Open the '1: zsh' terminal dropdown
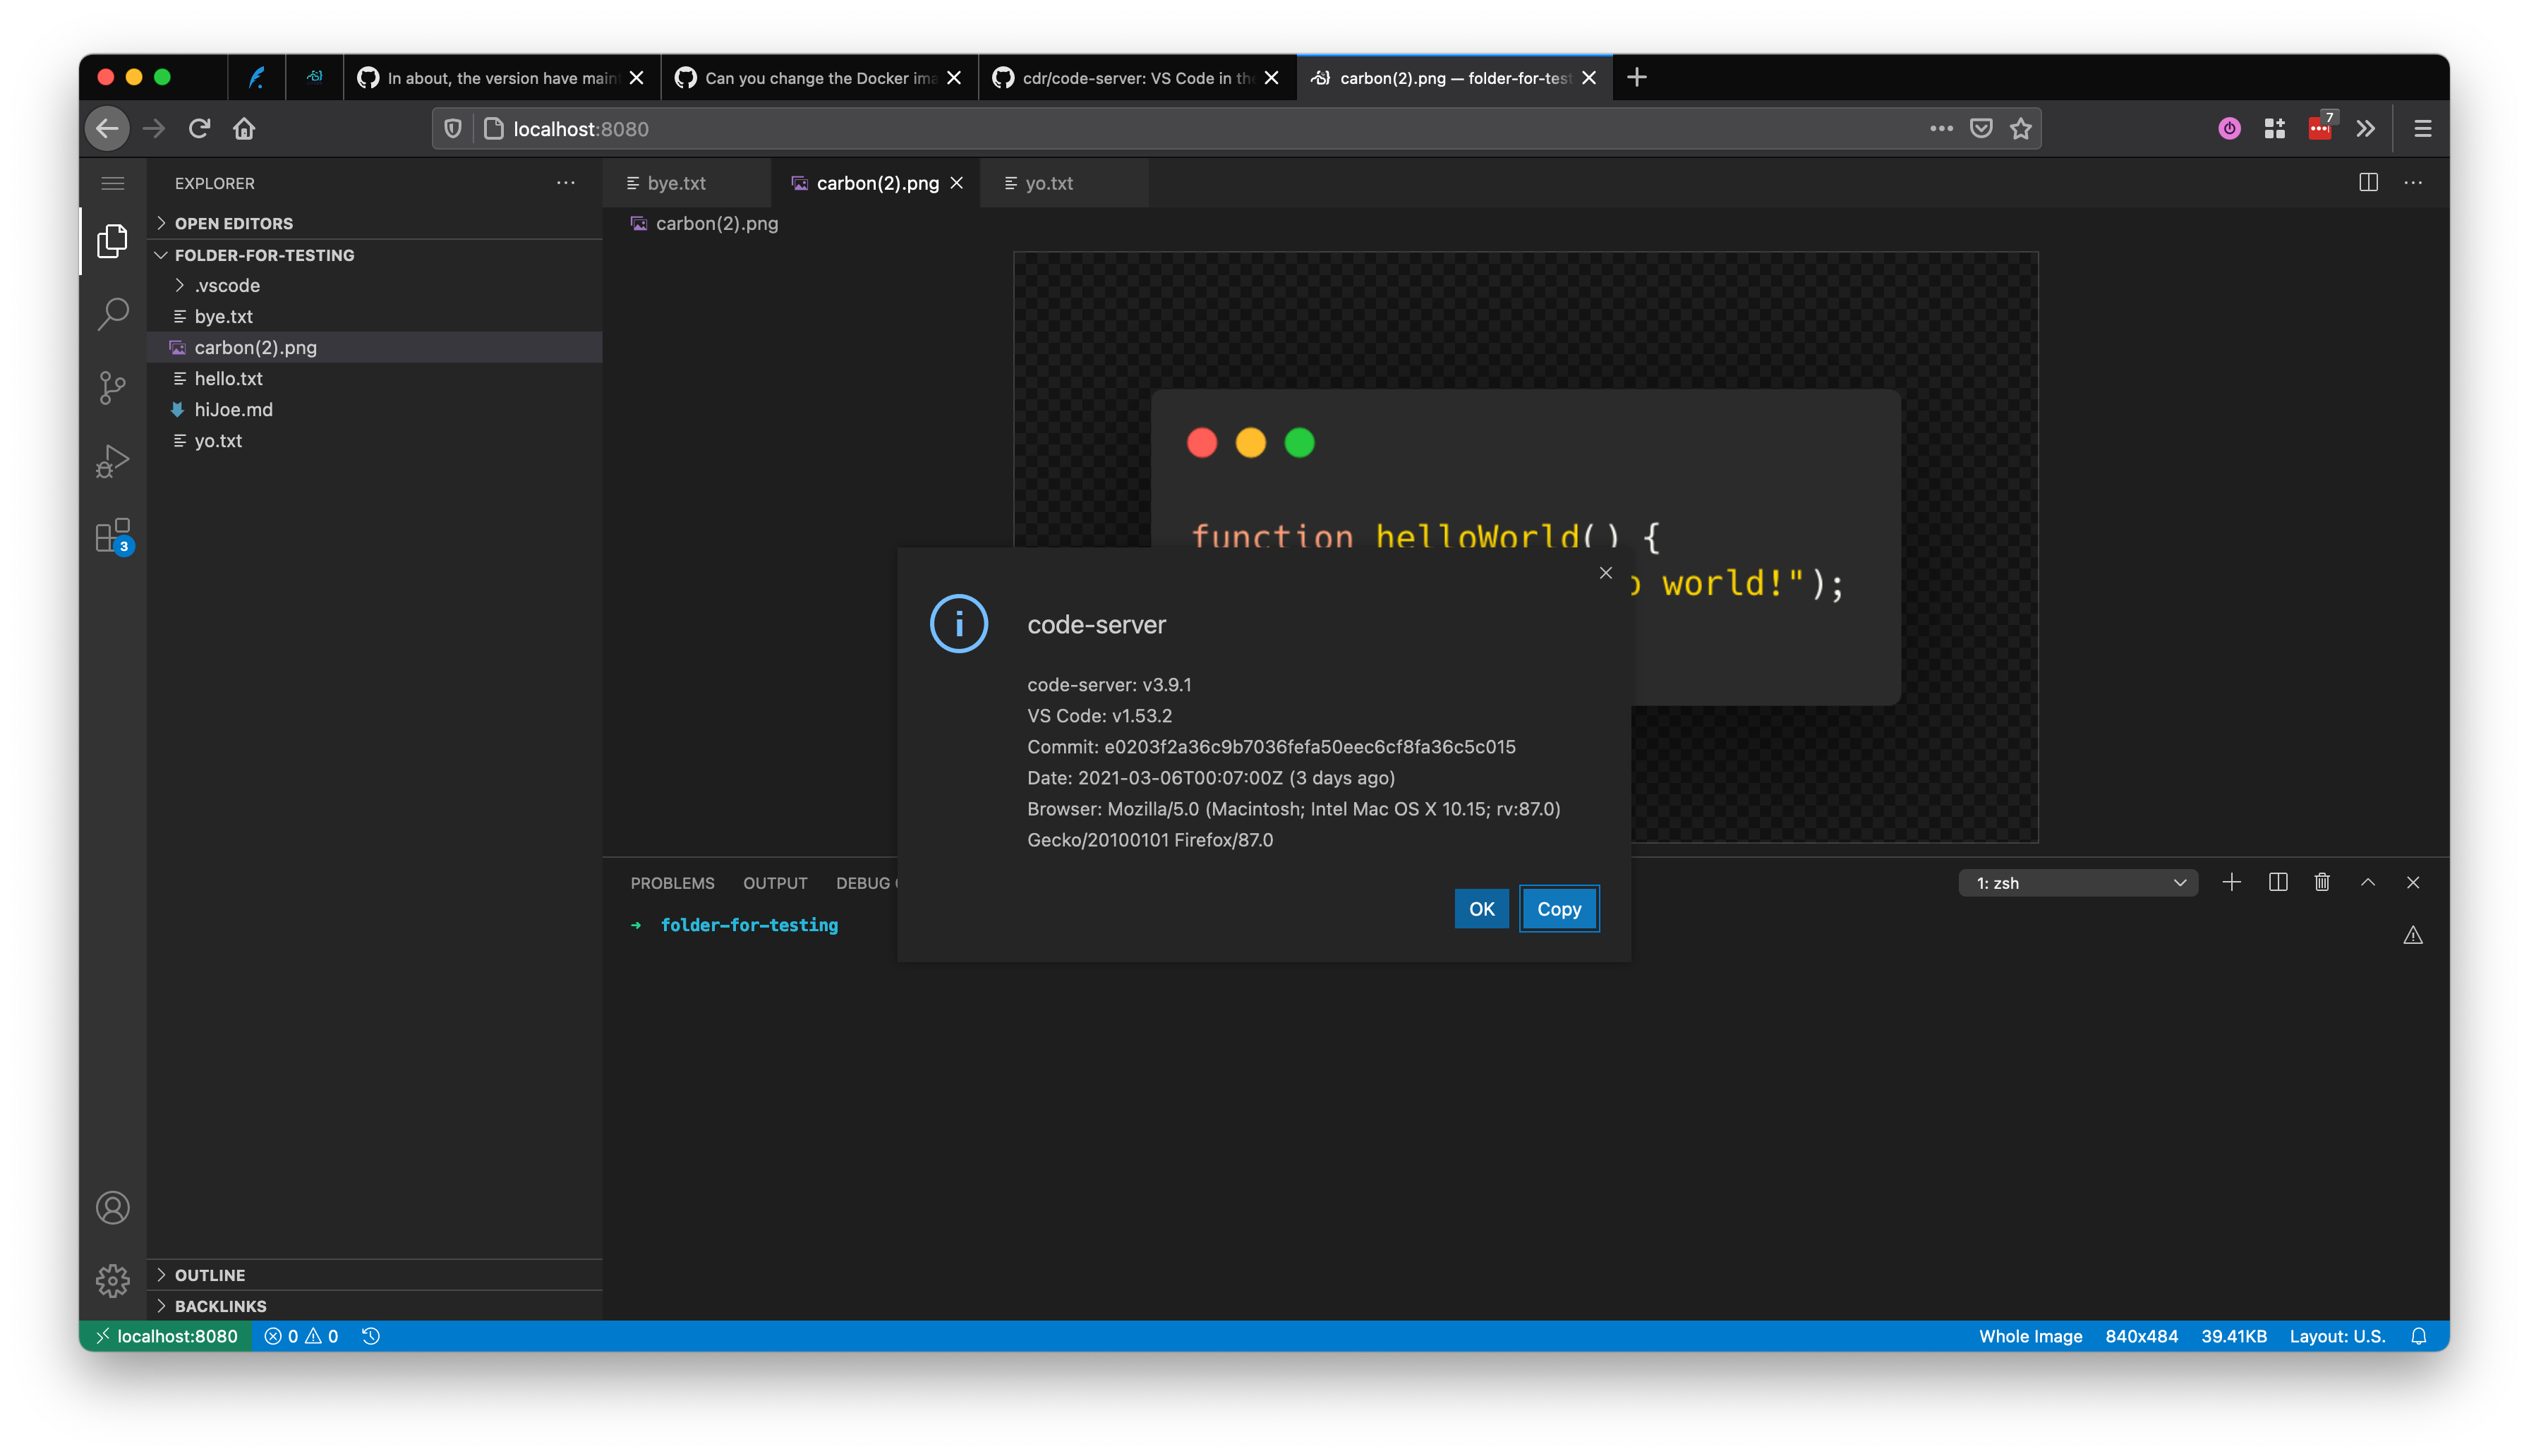The height and width of the screenshot is (1456, 2529). [x=2077, y=882]
